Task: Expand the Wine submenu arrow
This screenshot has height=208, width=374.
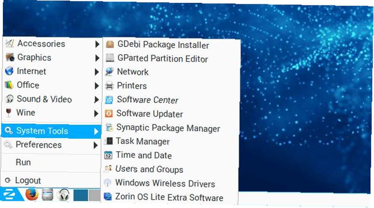Action: point(96,114)
